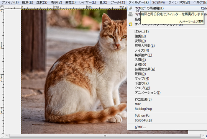Expand the 汎用(G) submenu
Screen dimensions: 207x139
coord(167,60)
